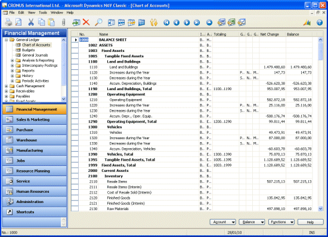The image size is (328, 237).
Task: Select row 1190 Land and Buildings, Total
Action: [191, 89]
